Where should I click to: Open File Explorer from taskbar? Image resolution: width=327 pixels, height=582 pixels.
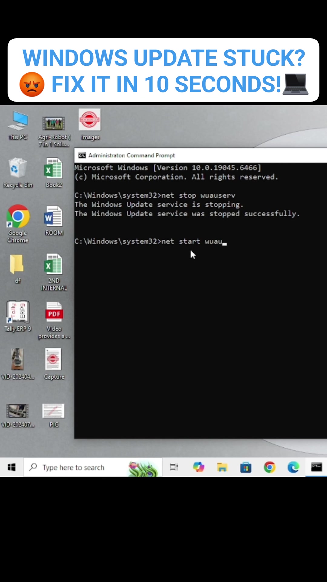(x=222, y=467)
